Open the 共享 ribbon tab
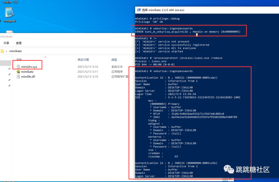Screen dimensions: 279x182 tap(6, 43)
